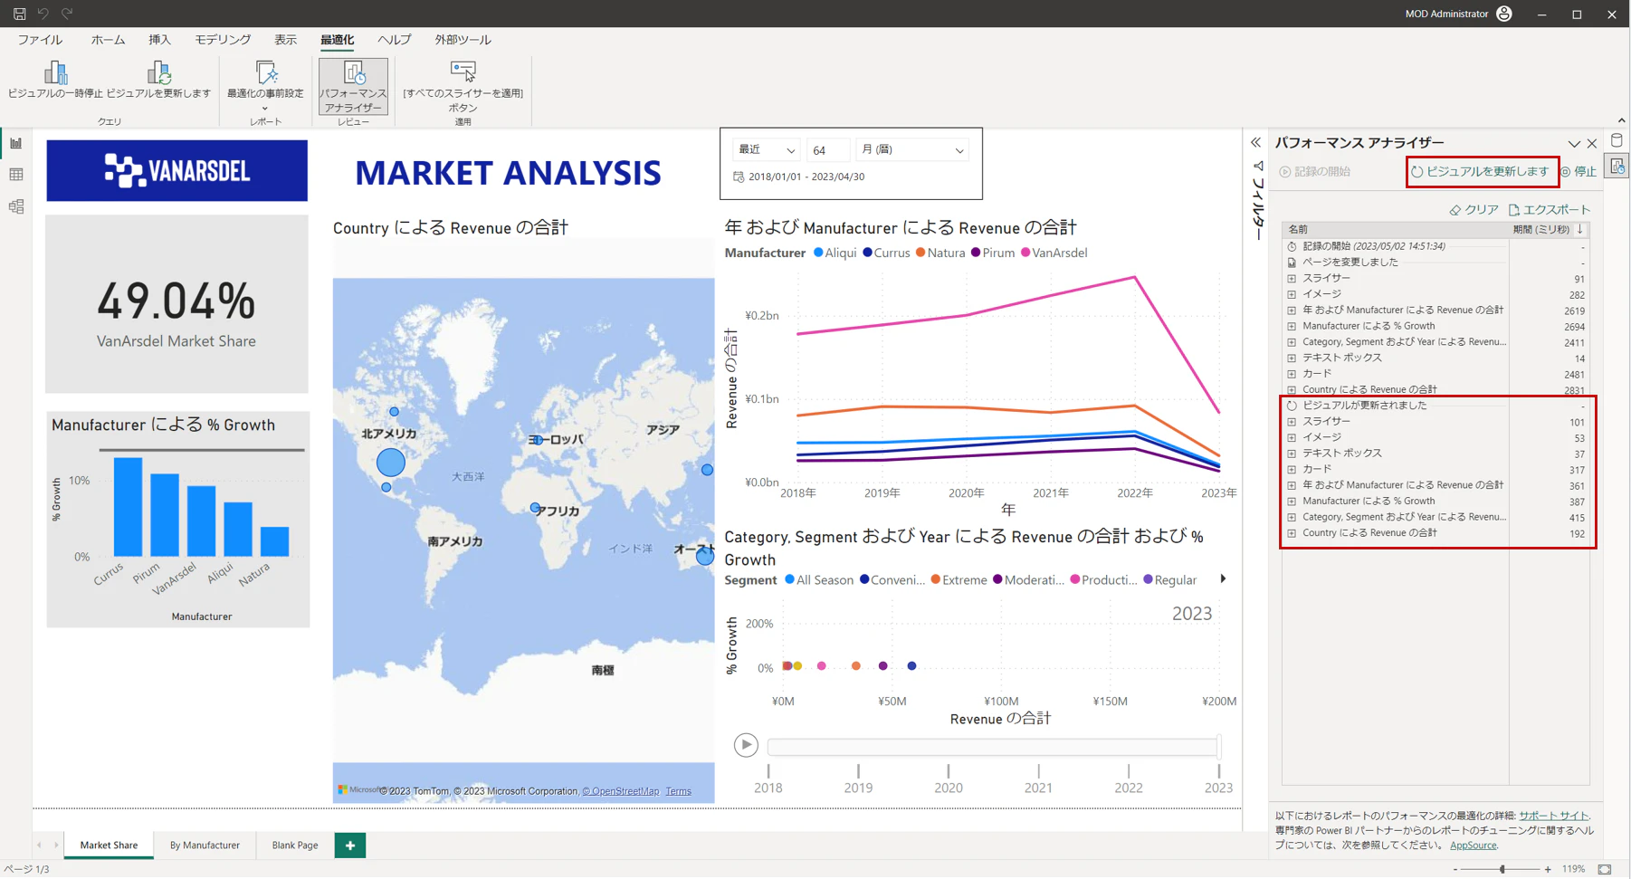
Task: Pause visuals with ビジュアルの一時停止
Action: pyautogui.click(x=56, y=80)
